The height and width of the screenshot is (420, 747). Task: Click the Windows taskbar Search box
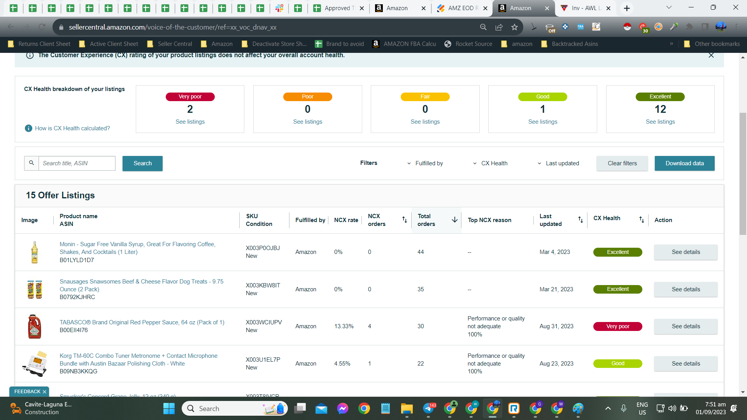235,408
